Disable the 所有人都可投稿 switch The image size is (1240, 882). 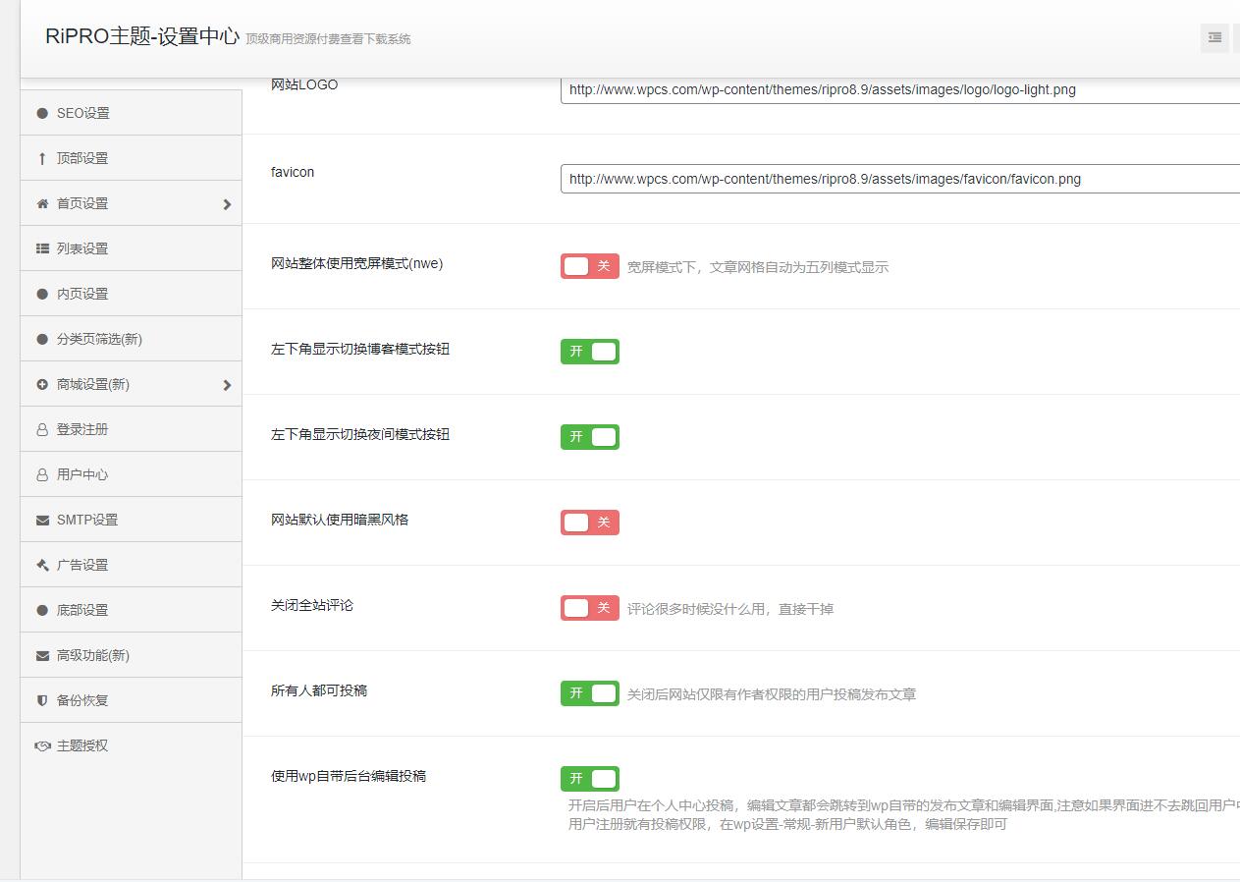(x=589, y=693)
